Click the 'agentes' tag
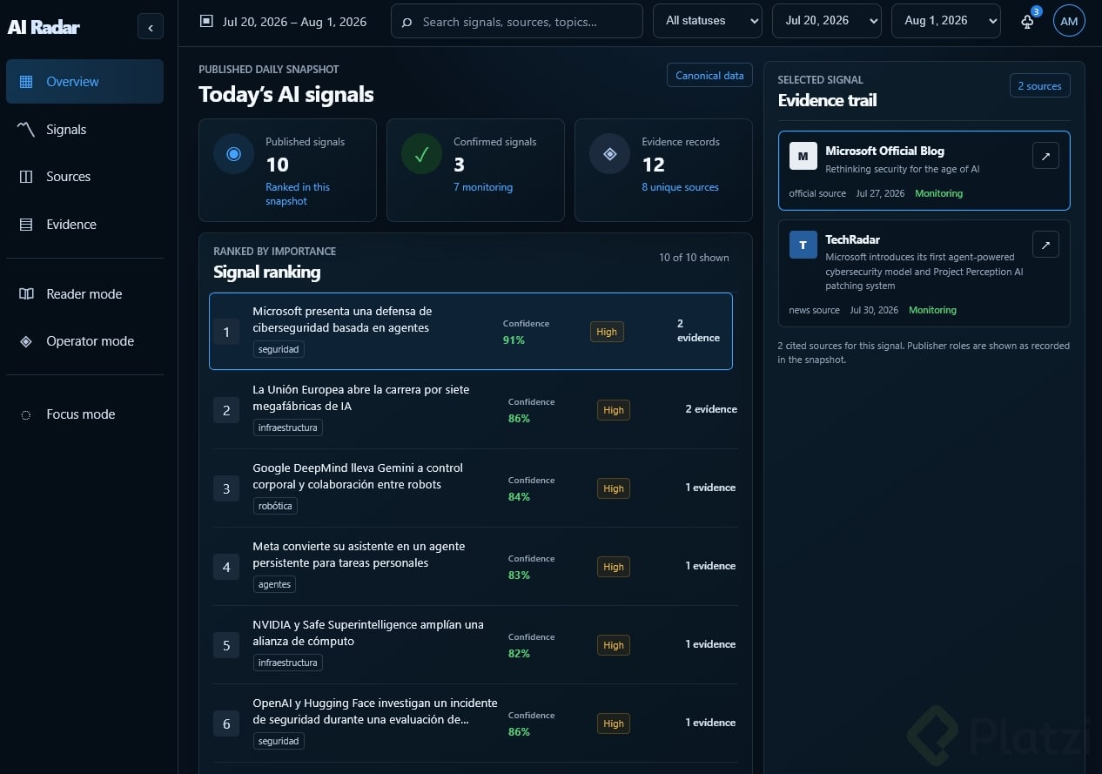 (274, 584)
